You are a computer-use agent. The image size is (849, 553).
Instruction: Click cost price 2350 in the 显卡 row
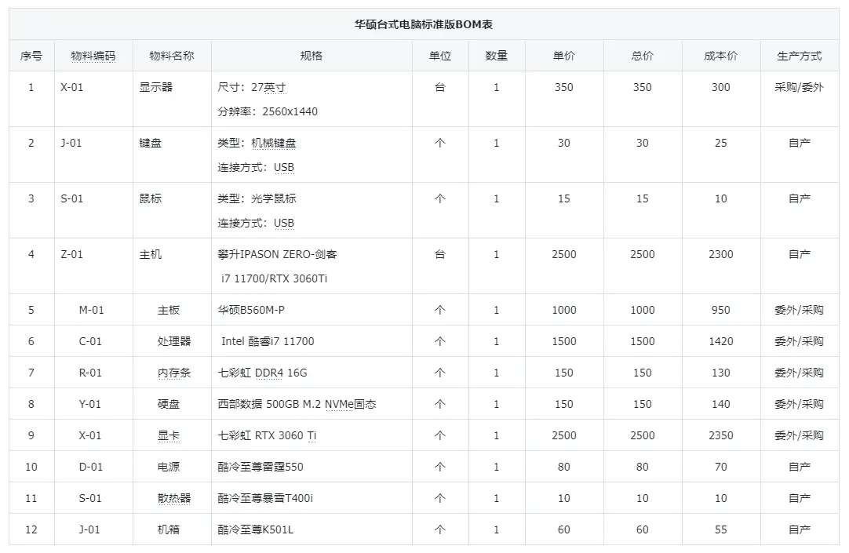click(x=720, y=435)
